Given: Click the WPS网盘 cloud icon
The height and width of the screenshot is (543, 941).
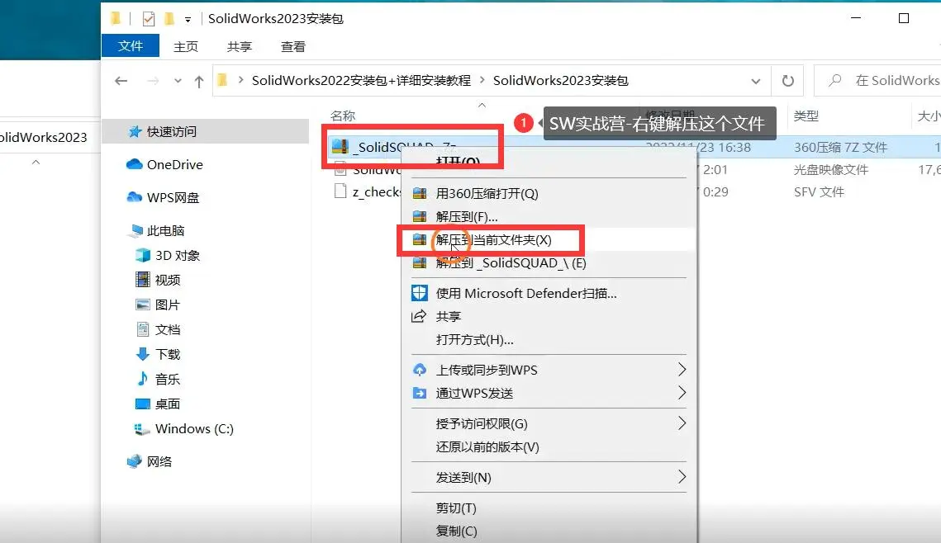Looking at the screenshot, I should point(135,197).
